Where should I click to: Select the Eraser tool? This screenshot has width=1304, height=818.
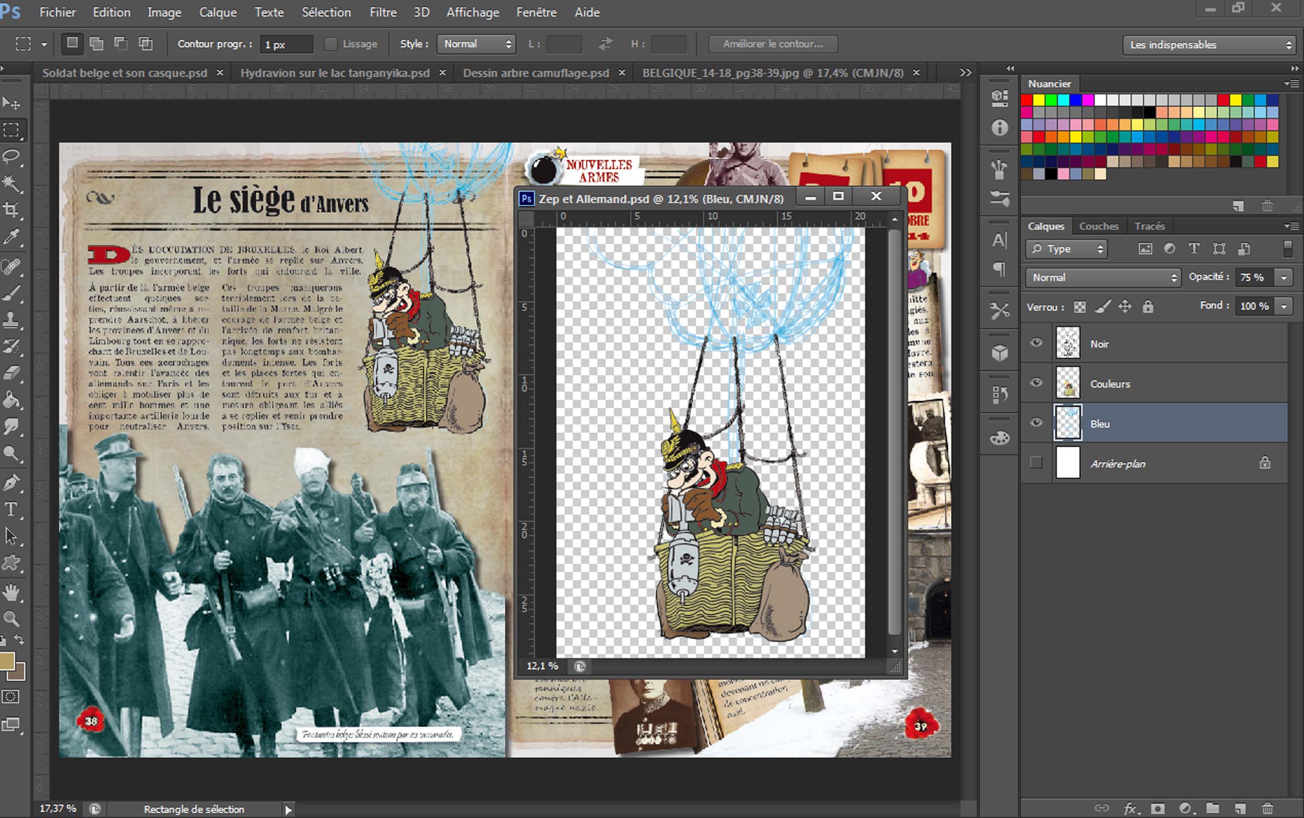11,373
